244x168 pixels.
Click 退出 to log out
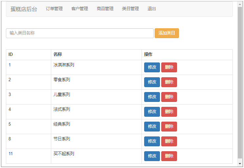point(152,9)
